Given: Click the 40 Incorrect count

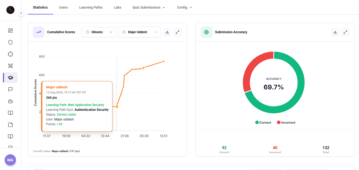Looking at the screenshot, I should (x=275, y=148).
